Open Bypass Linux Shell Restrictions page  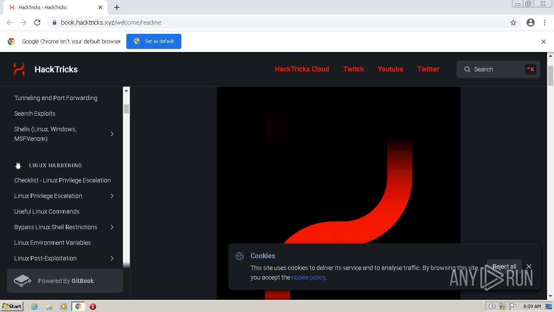pos(56,227)
